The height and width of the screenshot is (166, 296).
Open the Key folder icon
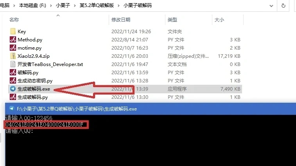[x=13, y=31]
